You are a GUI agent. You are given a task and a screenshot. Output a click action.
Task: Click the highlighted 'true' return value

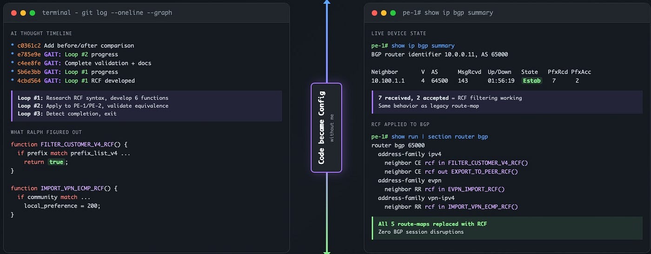(x=56, y=162)
